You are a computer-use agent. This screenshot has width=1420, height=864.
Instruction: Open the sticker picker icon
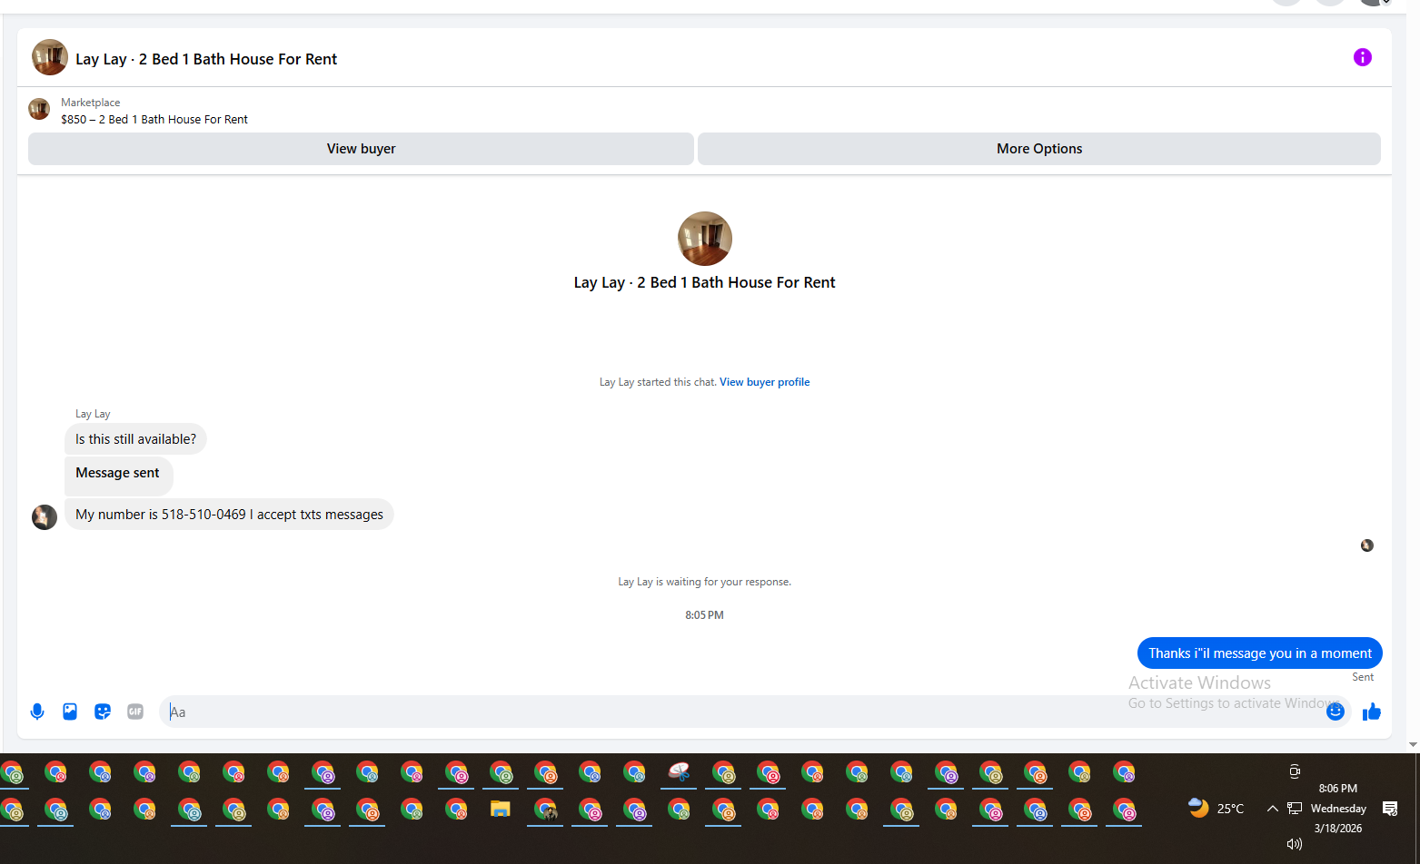pos(103,712)
